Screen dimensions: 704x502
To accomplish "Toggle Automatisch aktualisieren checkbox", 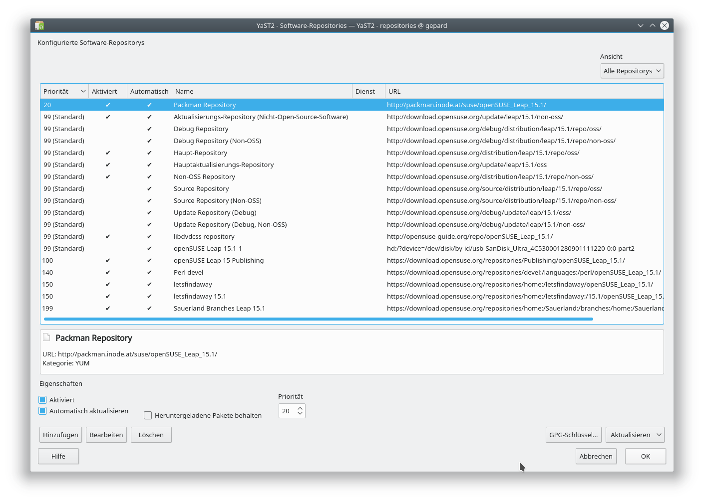I will 42,411.
